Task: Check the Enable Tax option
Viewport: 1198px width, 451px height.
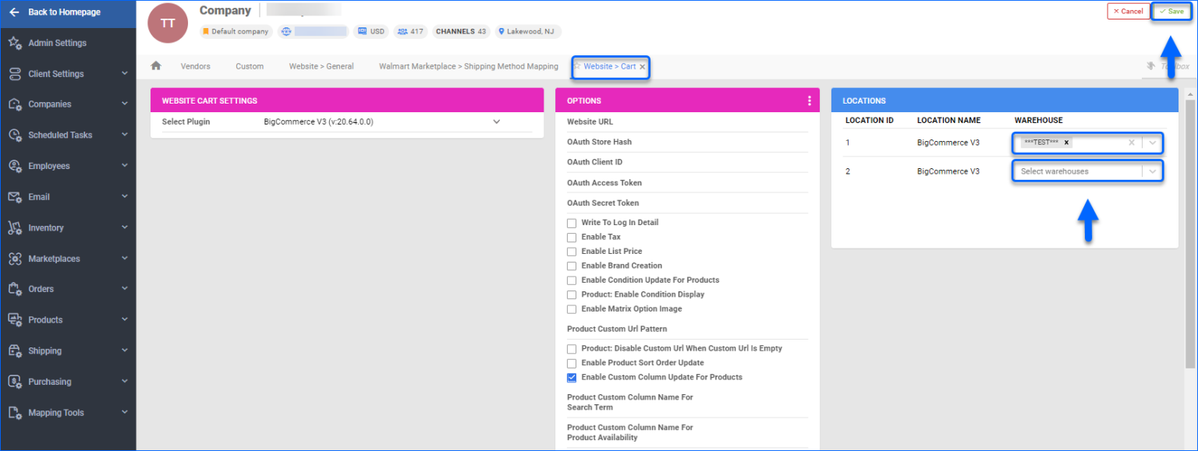Action: point(572,237)
